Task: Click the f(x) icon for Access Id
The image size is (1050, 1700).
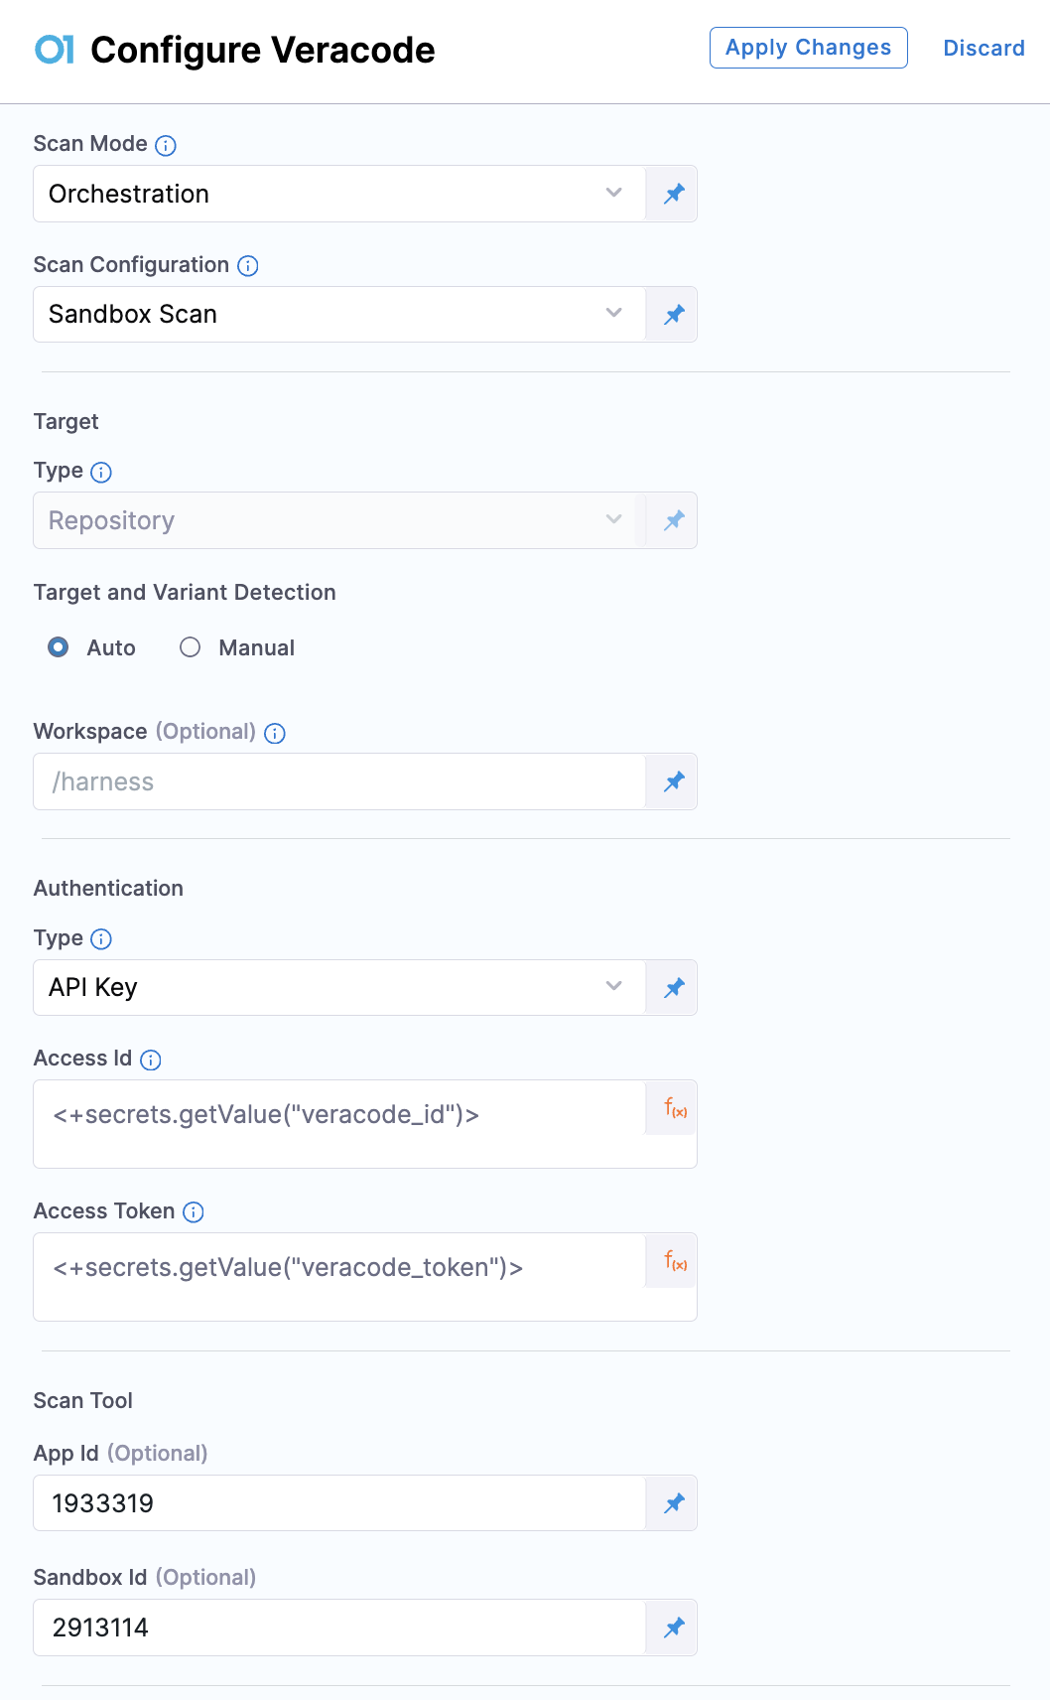Action: [675, 1108]
